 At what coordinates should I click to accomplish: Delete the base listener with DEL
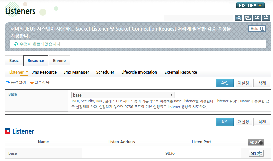[x=256, y=153]
